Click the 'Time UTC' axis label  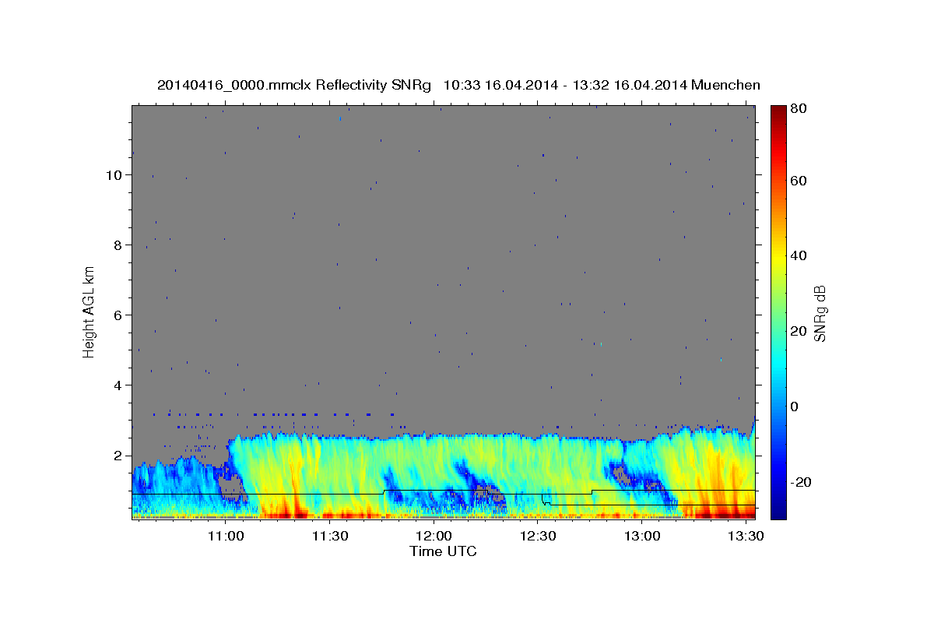pos(443,551)
